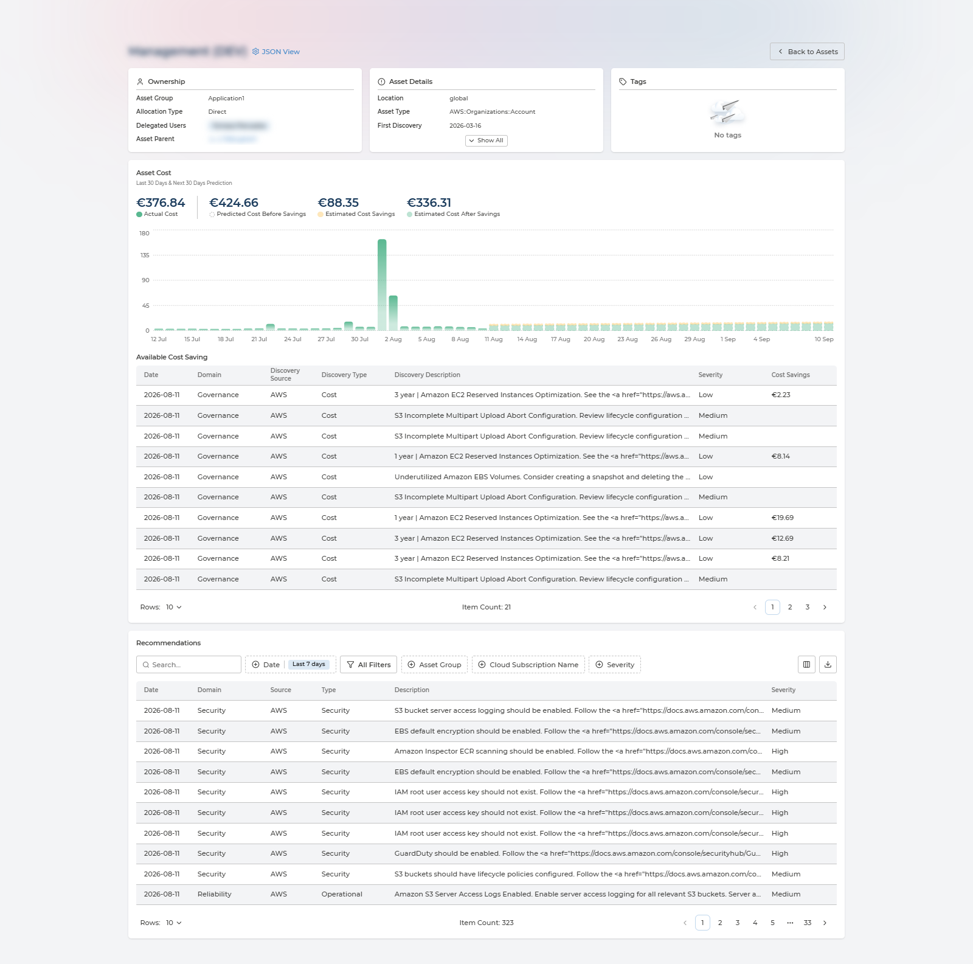Click the Last 7 days chip

(x=309, y=664)
